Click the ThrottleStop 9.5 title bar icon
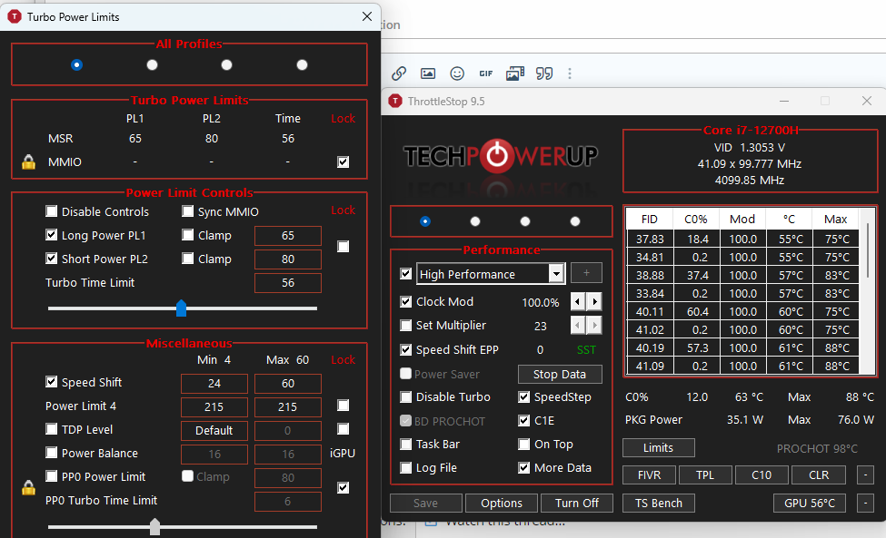 pos(395,101)
